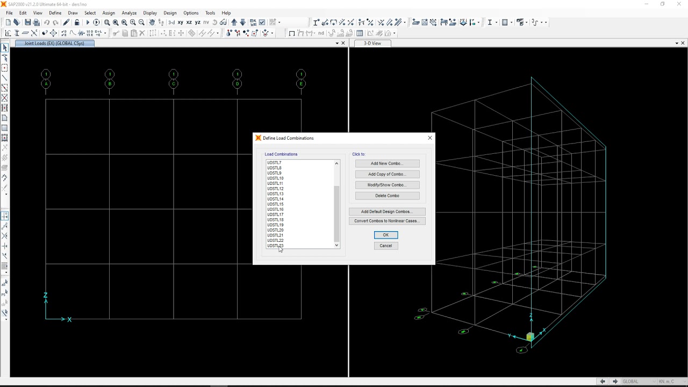Open the Assign menu

pyautogui.click(x=109, y=13)
